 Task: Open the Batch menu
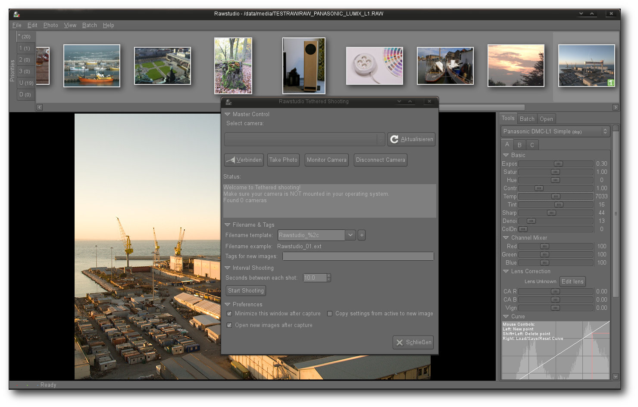point(90,25)
